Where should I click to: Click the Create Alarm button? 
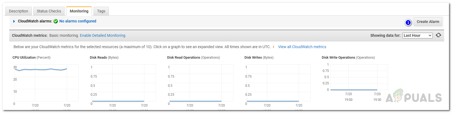(428, 22)
